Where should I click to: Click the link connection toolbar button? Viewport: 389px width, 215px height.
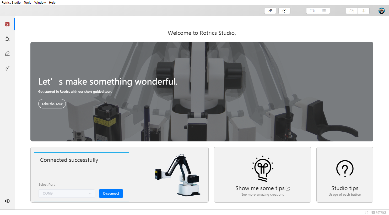(270, 11)
